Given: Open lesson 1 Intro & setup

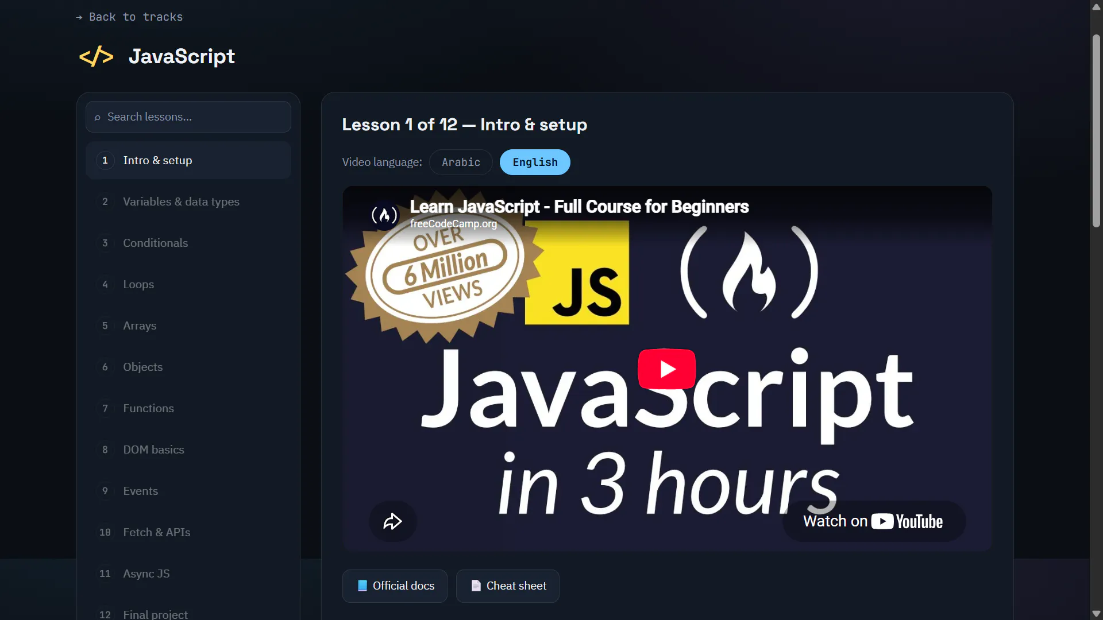Looking at the screenshot, I should [x=188, y=161].
